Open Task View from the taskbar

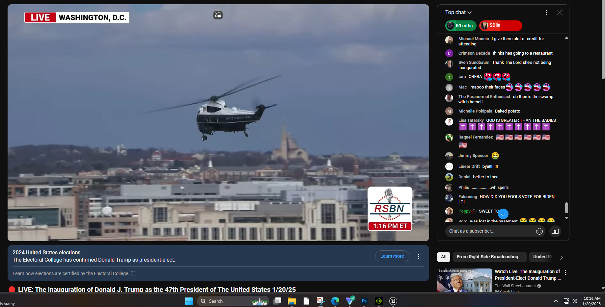tap(277, 301)
